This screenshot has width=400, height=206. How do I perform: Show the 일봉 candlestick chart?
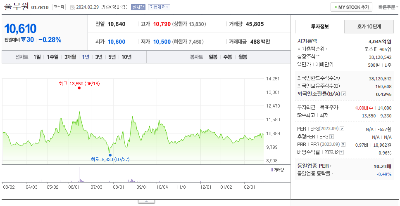pyautogui.click(x=213, y=57)
